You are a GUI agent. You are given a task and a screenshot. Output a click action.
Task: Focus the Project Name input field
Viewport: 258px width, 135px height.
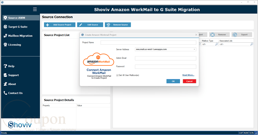(148, 42)
